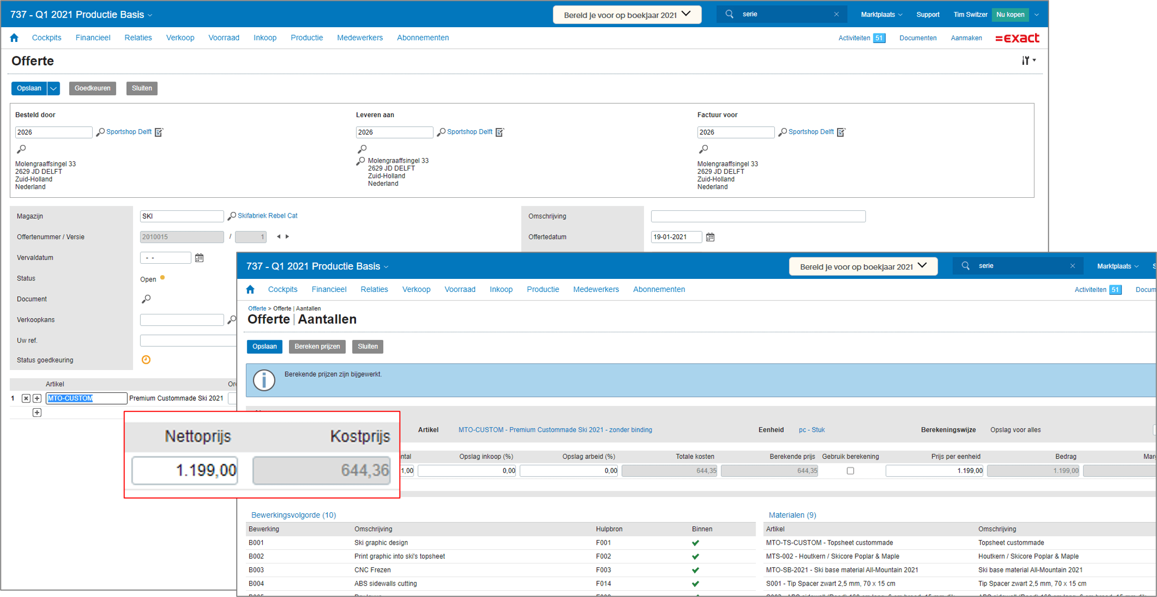
Task: Open the Vervaldatum calendar picker
Action: click(x=199, y=258)
